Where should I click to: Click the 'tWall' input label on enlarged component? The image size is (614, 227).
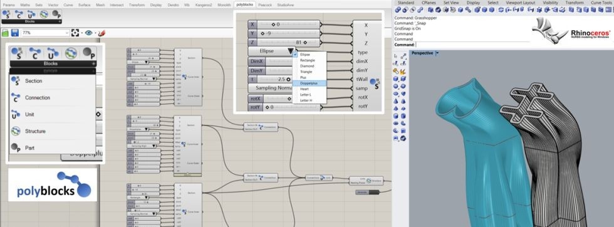point(362,79)
